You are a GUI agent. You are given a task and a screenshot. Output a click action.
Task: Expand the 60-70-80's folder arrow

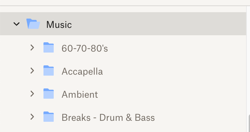pos(32,48)
